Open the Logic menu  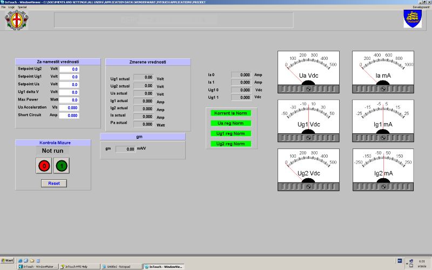(x=11, y=7)
